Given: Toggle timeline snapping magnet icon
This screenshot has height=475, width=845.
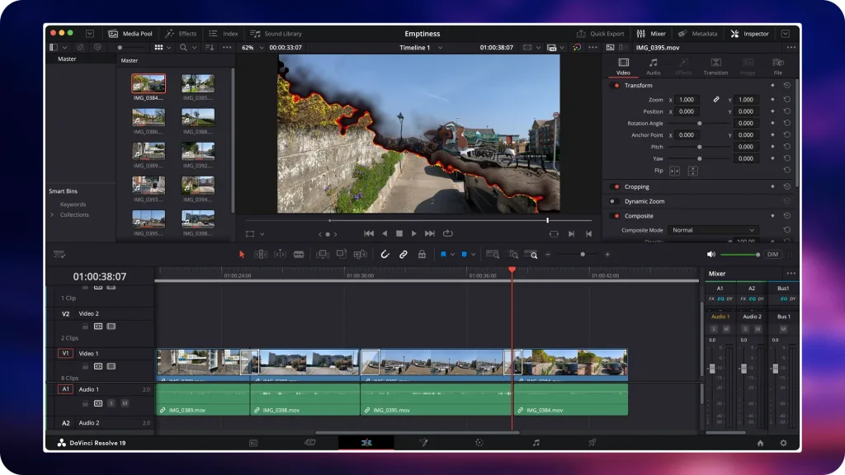Looking at the screenshot, I should point(385,255).
